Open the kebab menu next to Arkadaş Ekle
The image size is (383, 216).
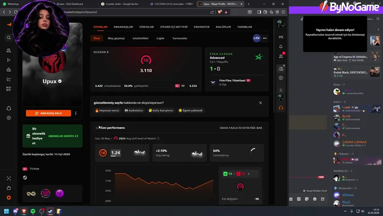coord(76,113)
